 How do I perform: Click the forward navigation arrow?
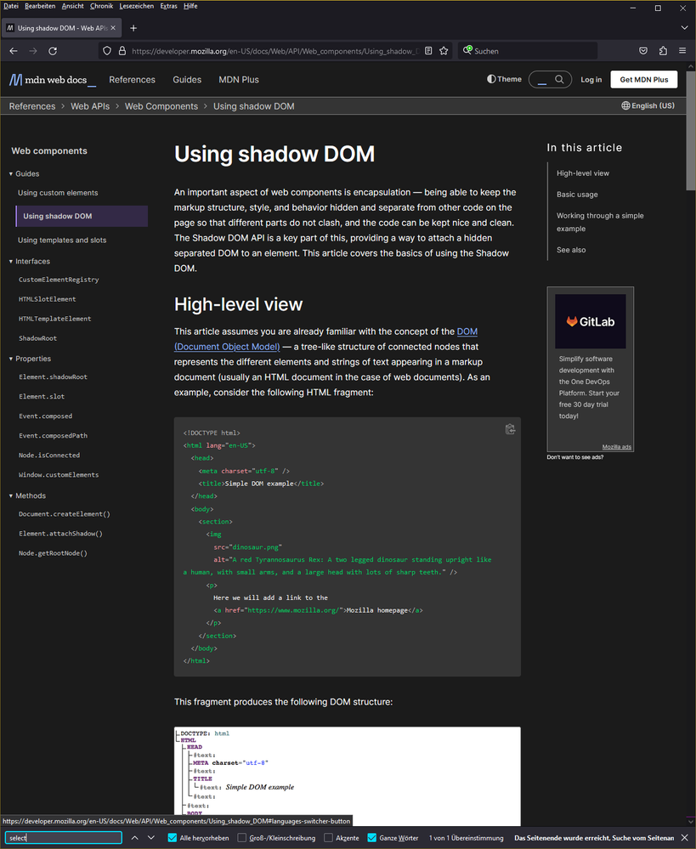pos(33,51)
